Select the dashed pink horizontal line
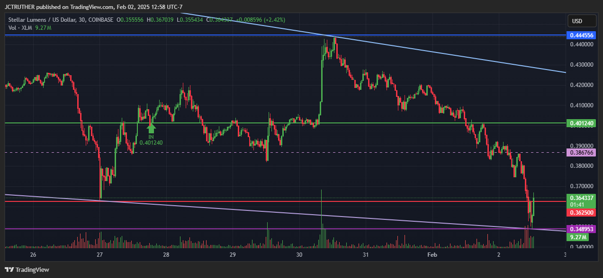 (x=284, y=152)
